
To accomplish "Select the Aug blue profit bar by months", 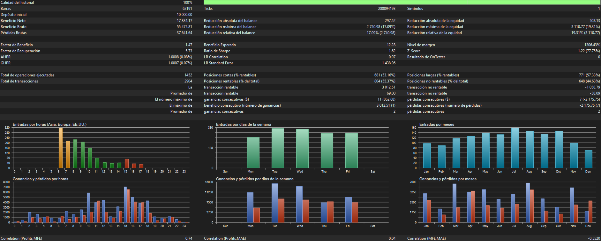I will click(528, 202).
